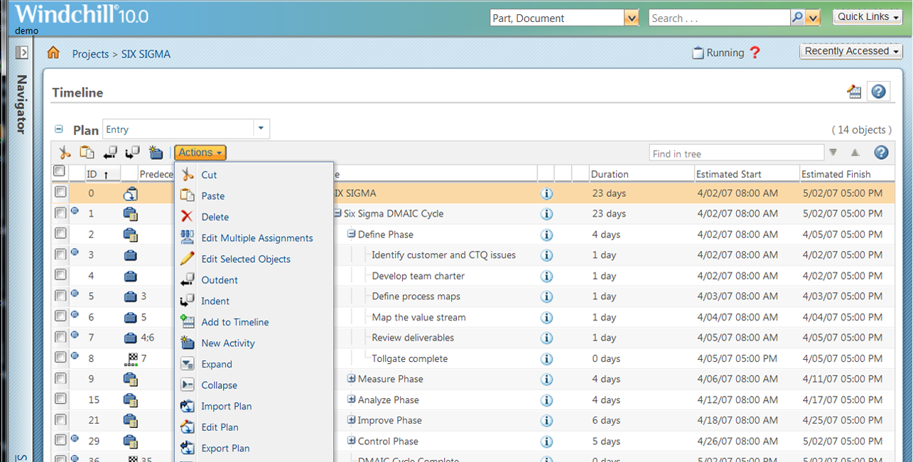This screenshot has width=913, height=462.
Task: Select the Improve Phase row name
Action: (389, 420)
